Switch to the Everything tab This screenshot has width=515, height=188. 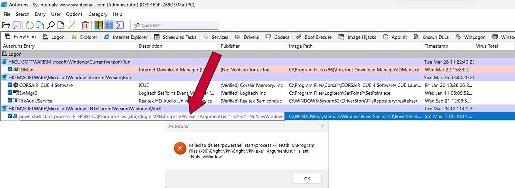(x=20, y=37)
